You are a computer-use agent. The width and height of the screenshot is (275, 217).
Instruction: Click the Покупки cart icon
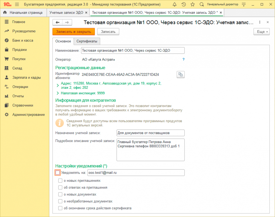6,59
